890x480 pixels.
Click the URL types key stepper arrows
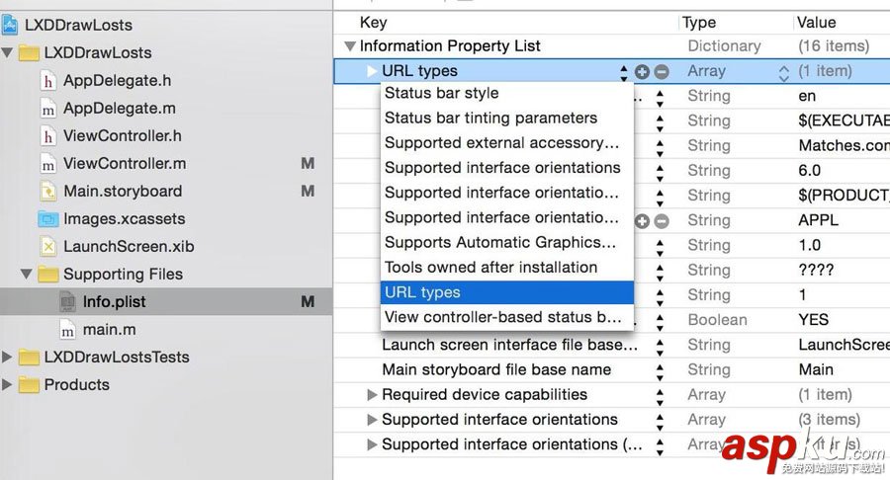624,71
